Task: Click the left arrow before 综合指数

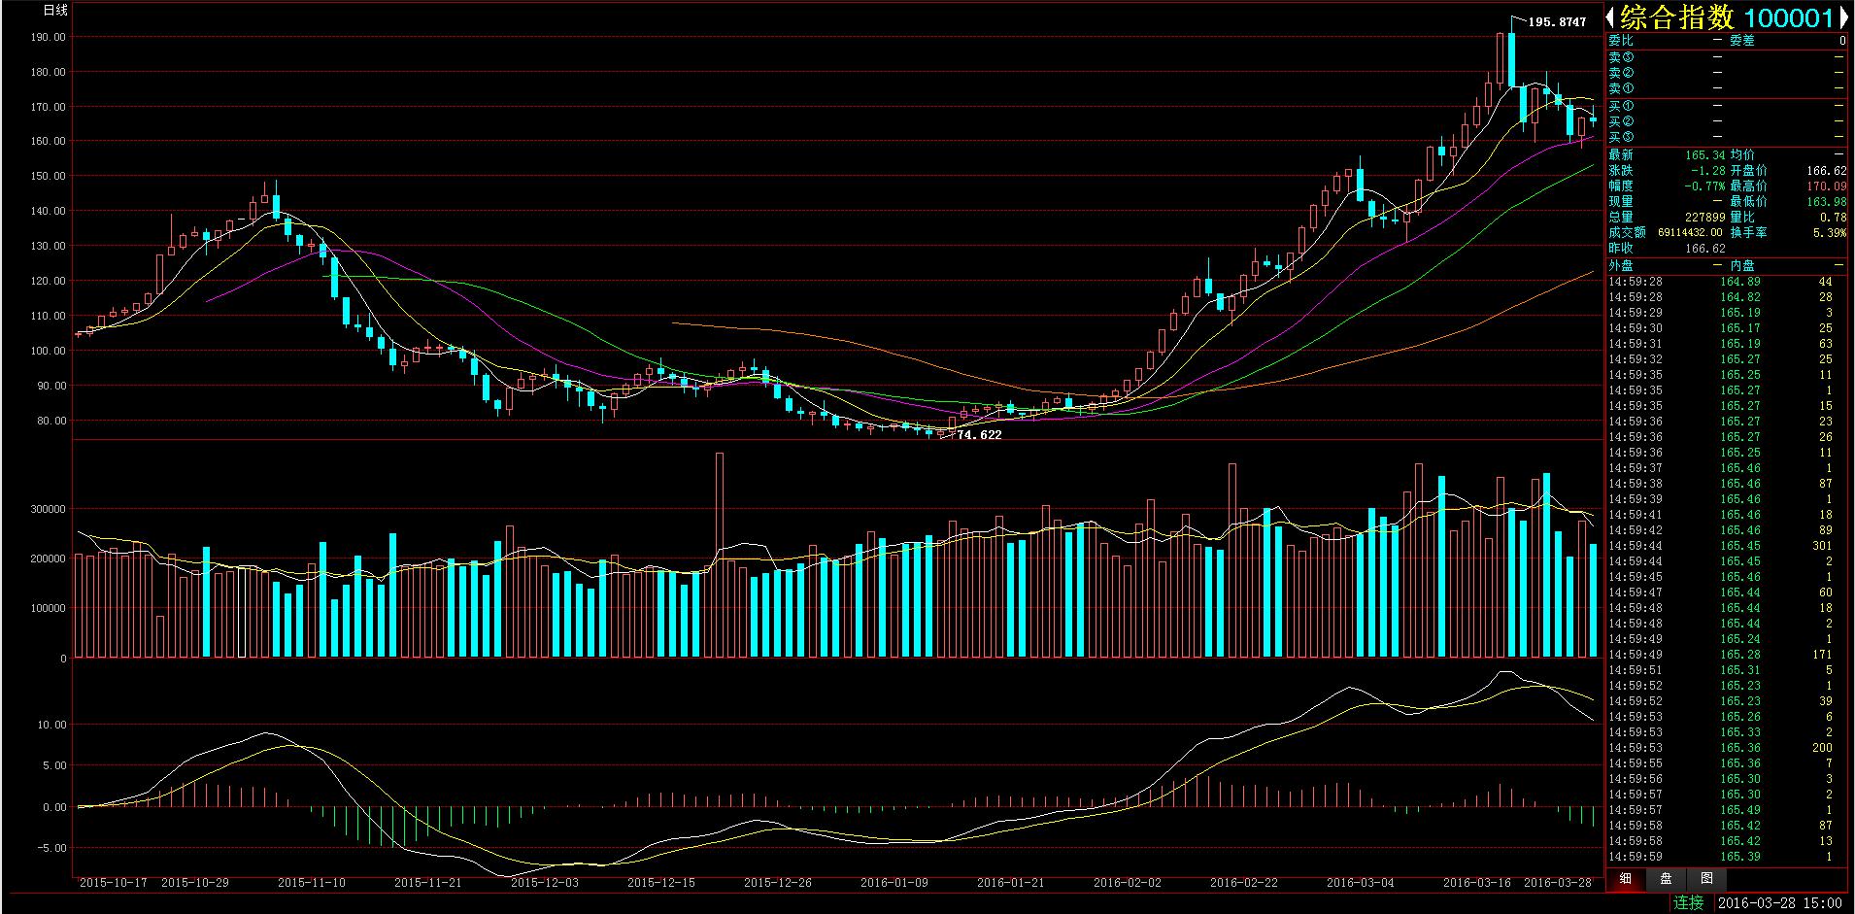Action: click(1611, 17)
